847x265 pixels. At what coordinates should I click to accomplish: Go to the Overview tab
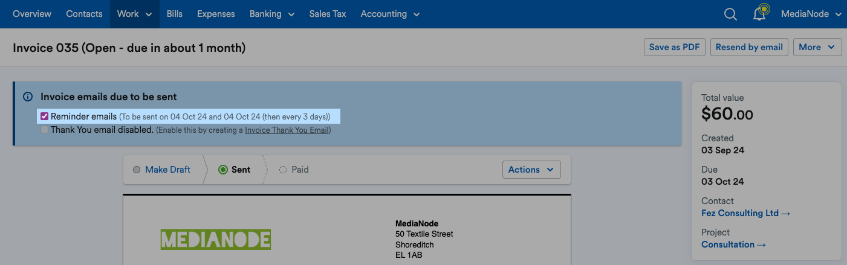(32, 14)
